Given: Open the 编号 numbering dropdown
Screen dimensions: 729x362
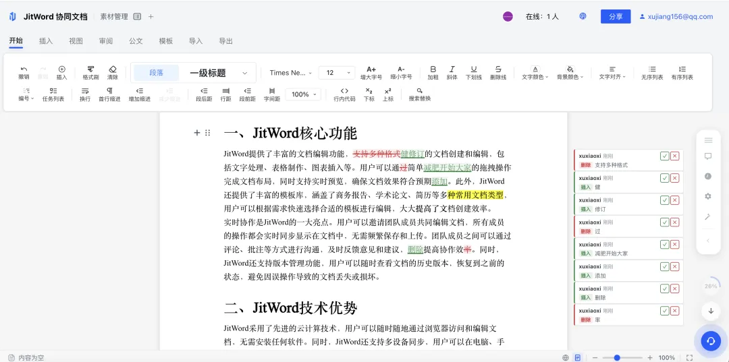Looking at the screenshot, I should pyautogui.click(x=26, y=94).
